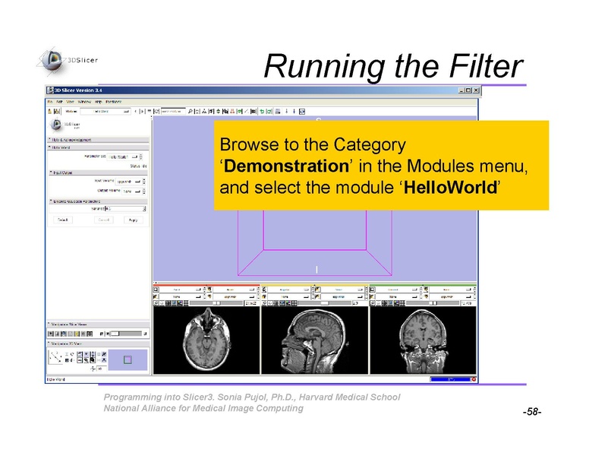Click first Manipulate Slice Views icon
The image size is (589, 456).
[51, 334]
